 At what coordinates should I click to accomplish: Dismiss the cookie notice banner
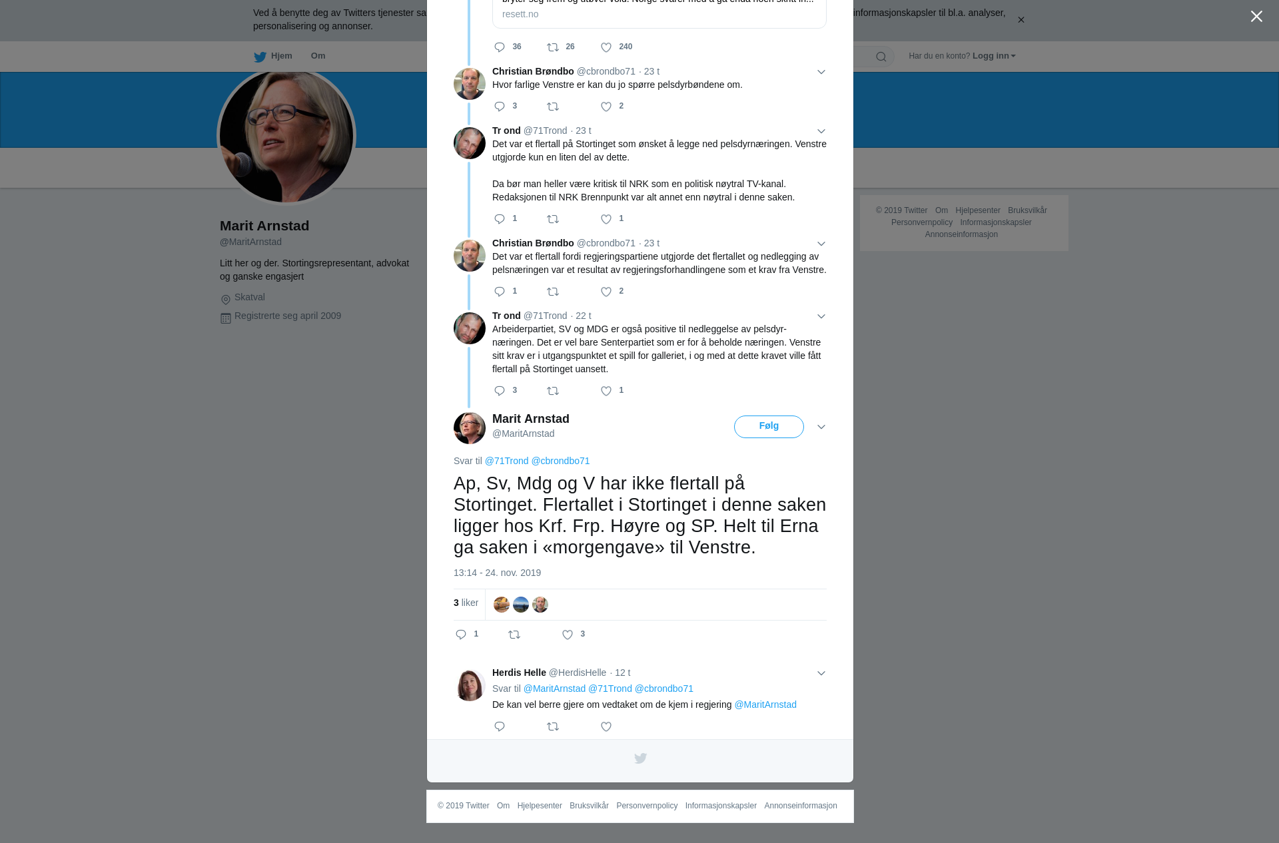click(1021, 20)
